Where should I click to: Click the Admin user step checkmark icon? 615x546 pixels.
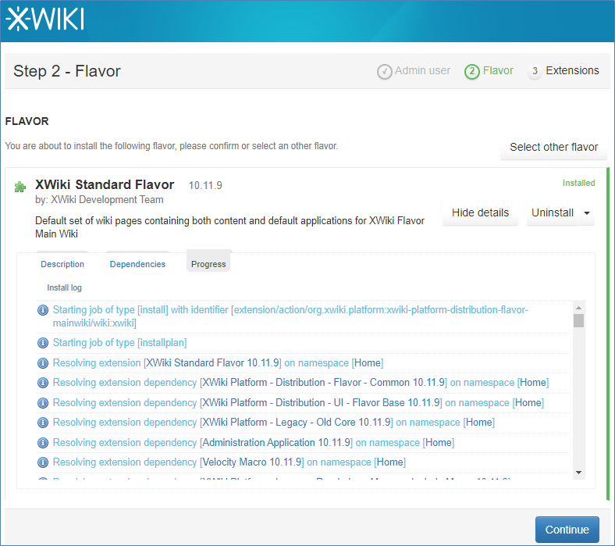[384, 72]
